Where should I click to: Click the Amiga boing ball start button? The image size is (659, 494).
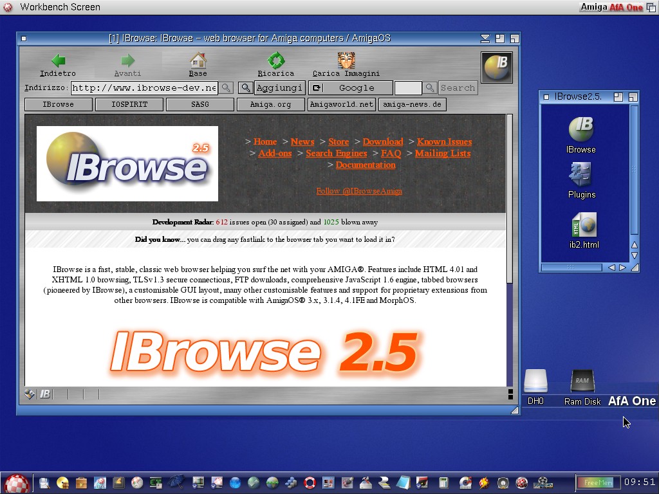(17, 482)
